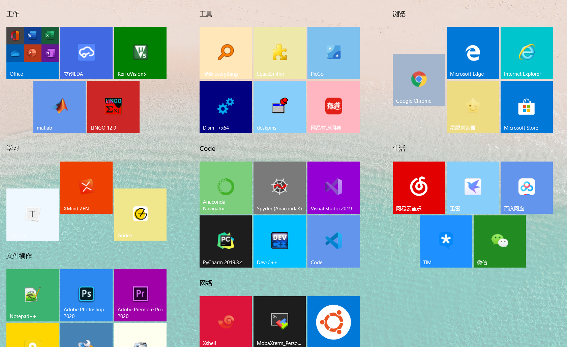Image resolution: width=567 pixels, height=347 pixels.
Task: Select the 网络 group heading
Action: tap(206, 283)
